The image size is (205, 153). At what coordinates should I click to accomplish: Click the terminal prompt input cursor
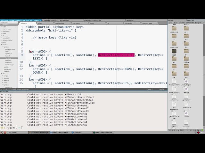(x=22, y=127)
